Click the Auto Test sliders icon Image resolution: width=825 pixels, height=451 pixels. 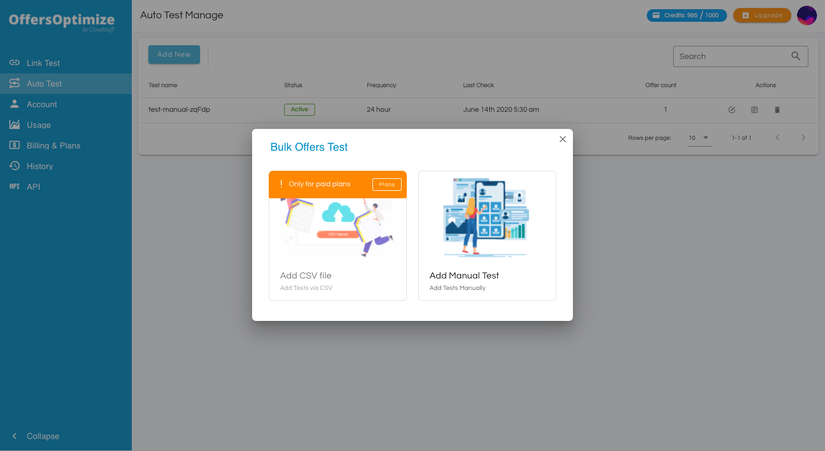coord(15,83)
